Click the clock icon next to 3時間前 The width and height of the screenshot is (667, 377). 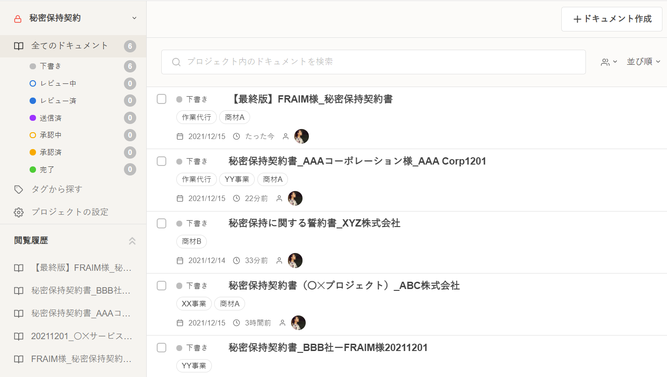coord(236,323)
